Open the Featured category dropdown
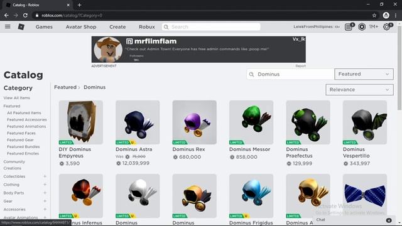Image resolution: width=402 pixels, height=226 pixels. coord(364,74)
